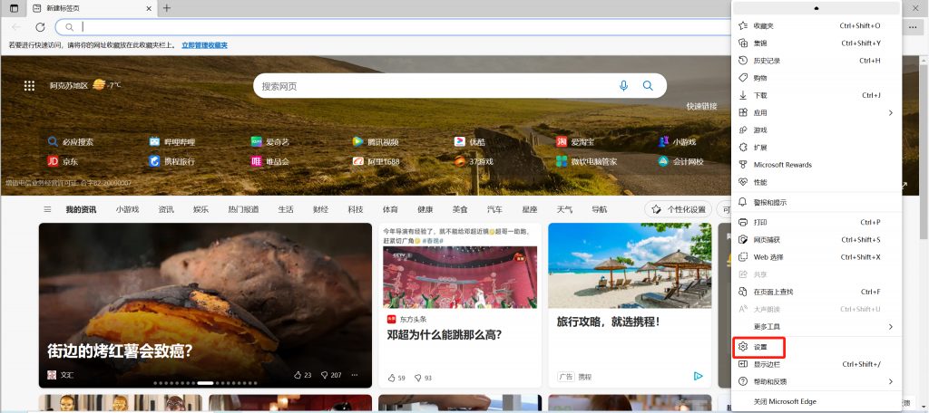Open Favorites (收藏夹) from the menu
This screenshot has height=413, width=929.
pyautogui.click(x=817, y=25)
